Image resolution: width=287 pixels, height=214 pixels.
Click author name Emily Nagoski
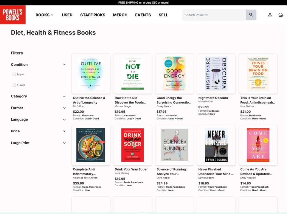tap(248, 178)
